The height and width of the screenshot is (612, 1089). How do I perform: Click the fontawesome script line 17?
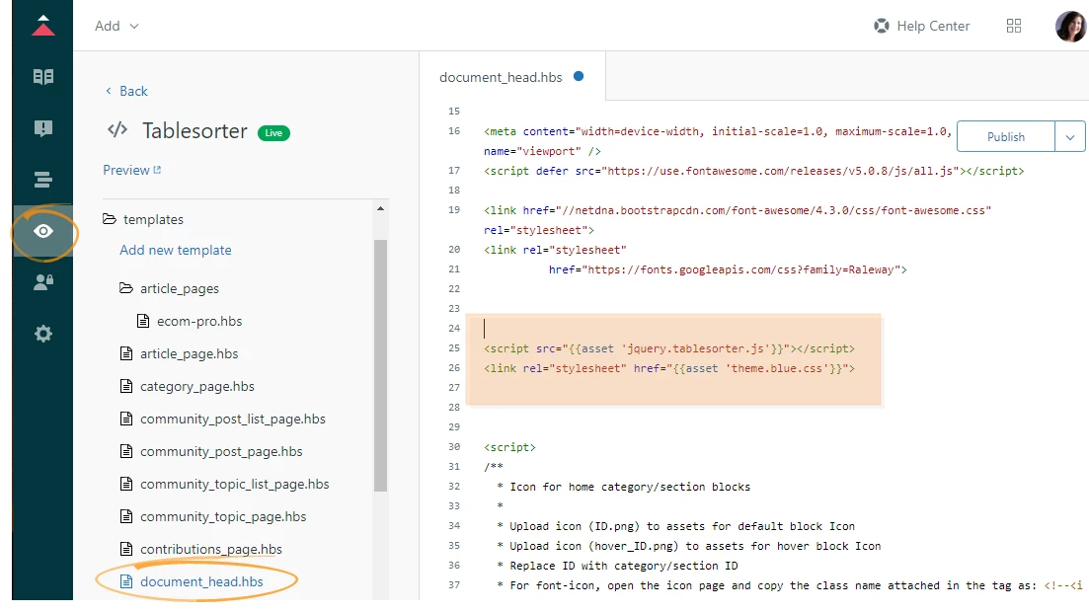[x=753, y=170]
